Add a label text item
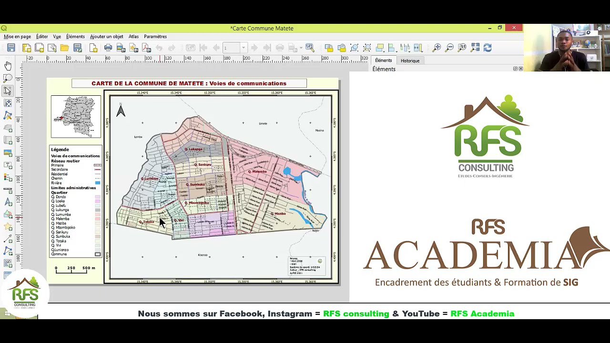The height and width of the screenshot is (343, 610). click(8, 165)
